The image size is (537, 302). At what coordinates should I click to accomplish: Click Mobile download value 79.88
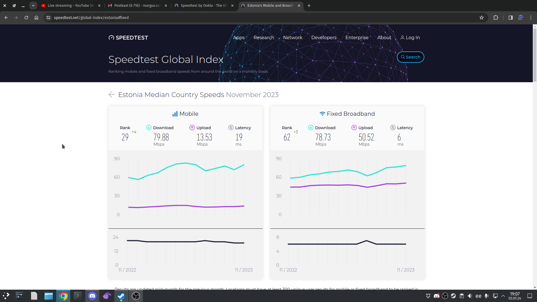[x=161, y=137]
